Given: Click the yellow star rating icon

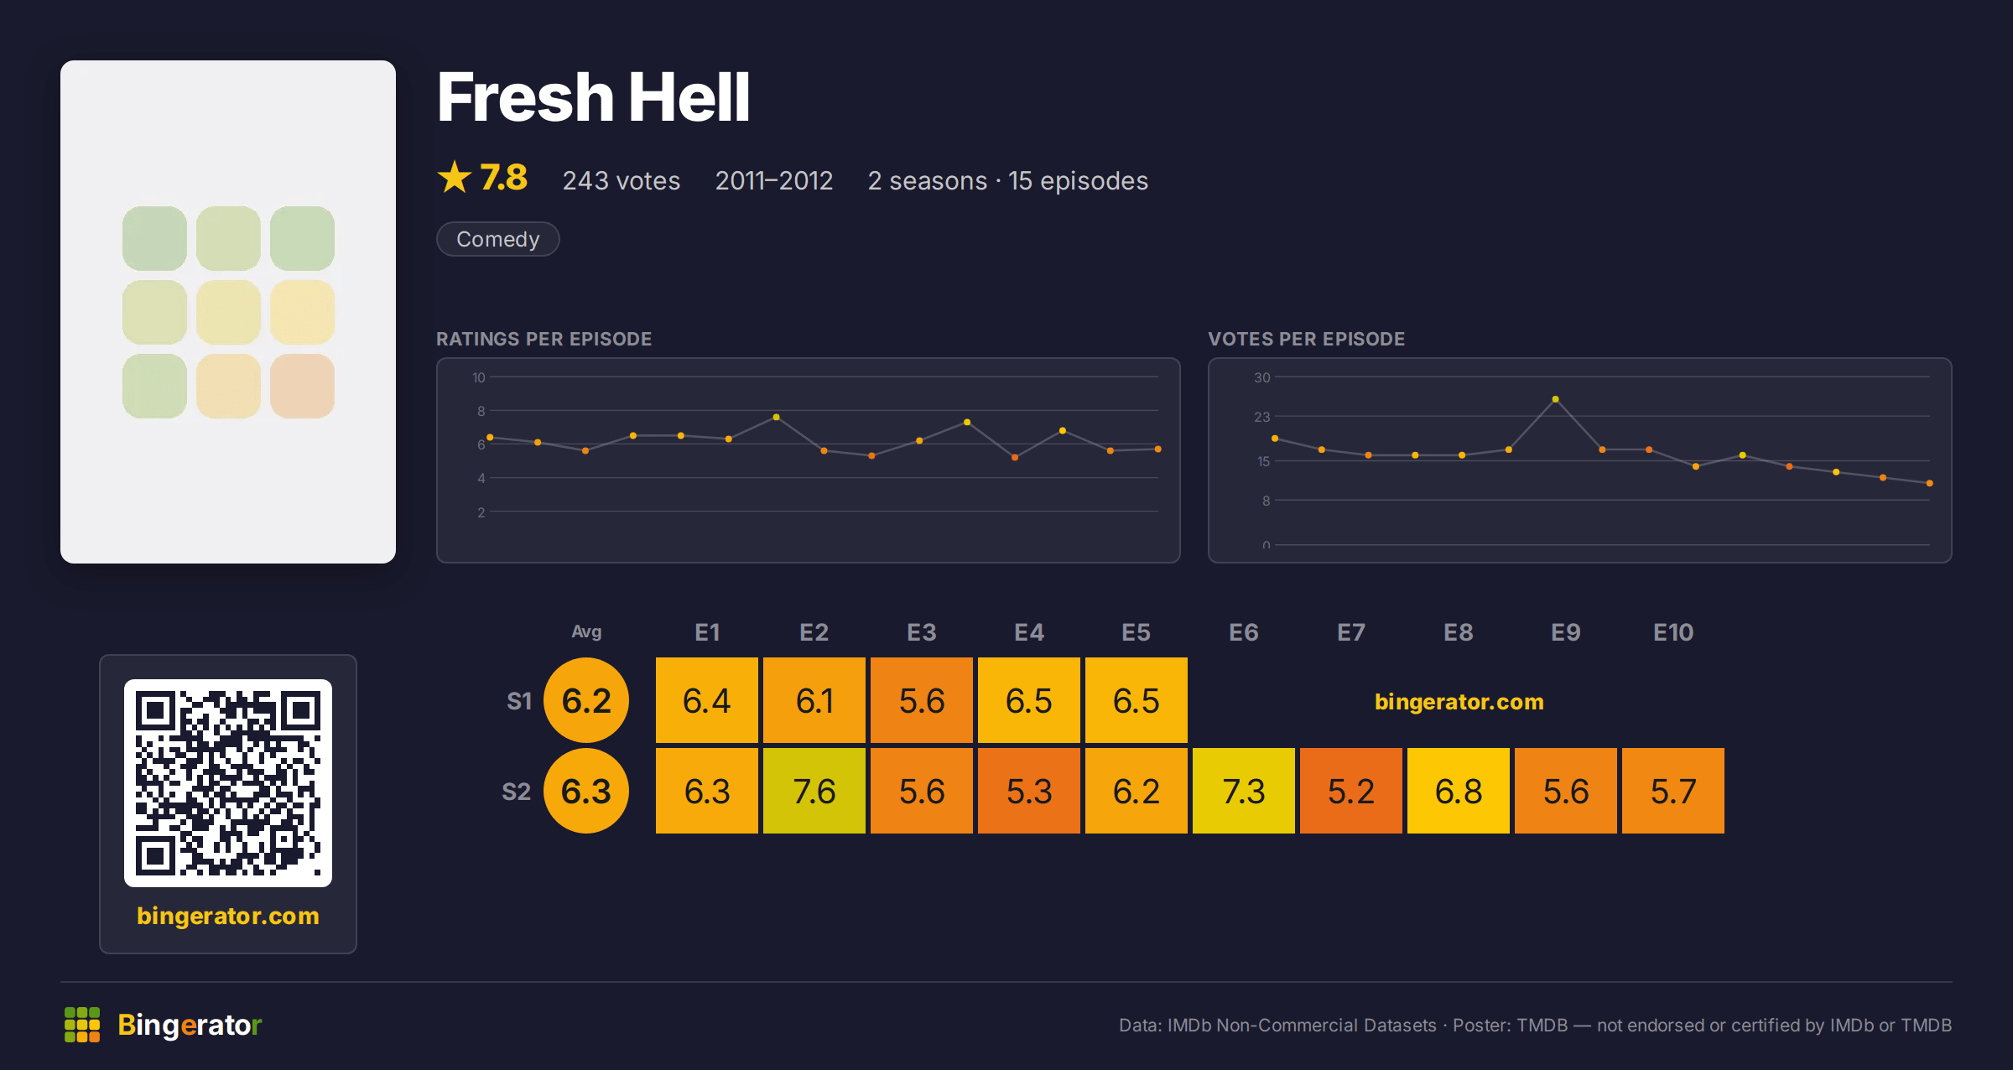Looking at the screenshot, I should coord(455,177).
